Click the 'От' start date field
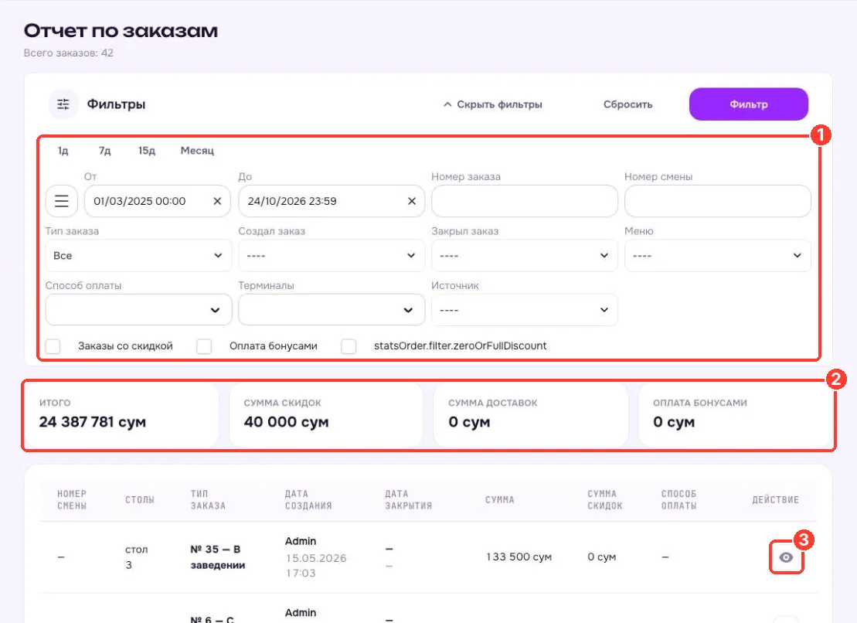Screen dimensions: 857x623 [x=158, y=201]
